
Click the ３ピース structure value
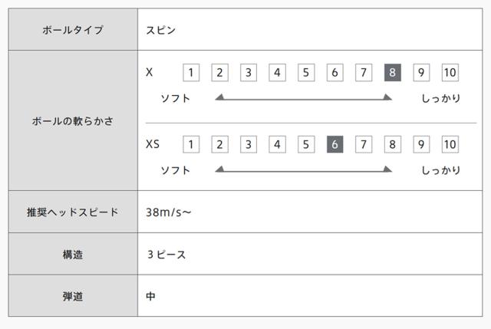point(166,254)
